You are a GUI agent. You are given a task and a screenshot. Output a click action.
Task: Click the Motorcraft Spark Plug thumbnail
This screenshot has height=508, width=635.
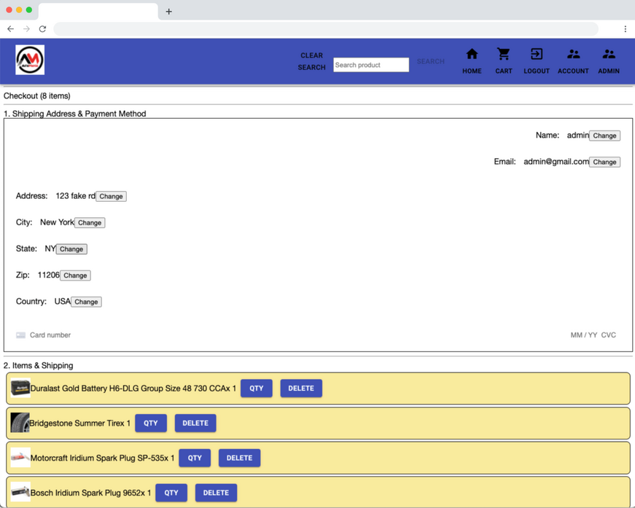coord(20,458)
